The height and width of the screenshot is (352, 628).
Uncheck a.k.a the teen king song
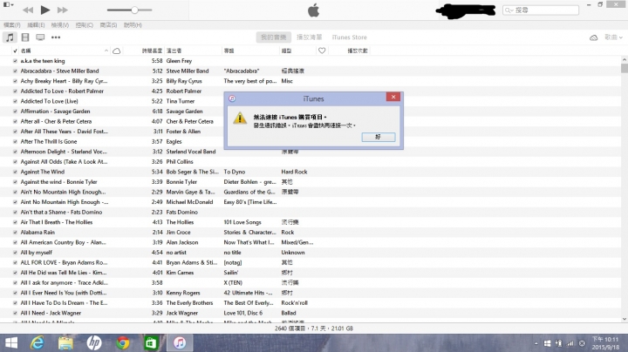tap(15, 61)
